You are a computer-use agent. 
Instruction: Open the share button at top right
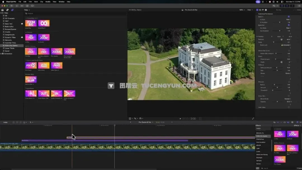(299, 6)
